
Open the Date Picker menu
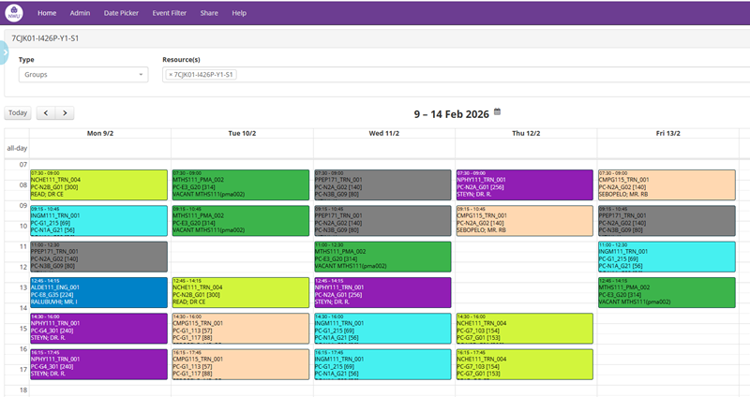click(121, 13)
